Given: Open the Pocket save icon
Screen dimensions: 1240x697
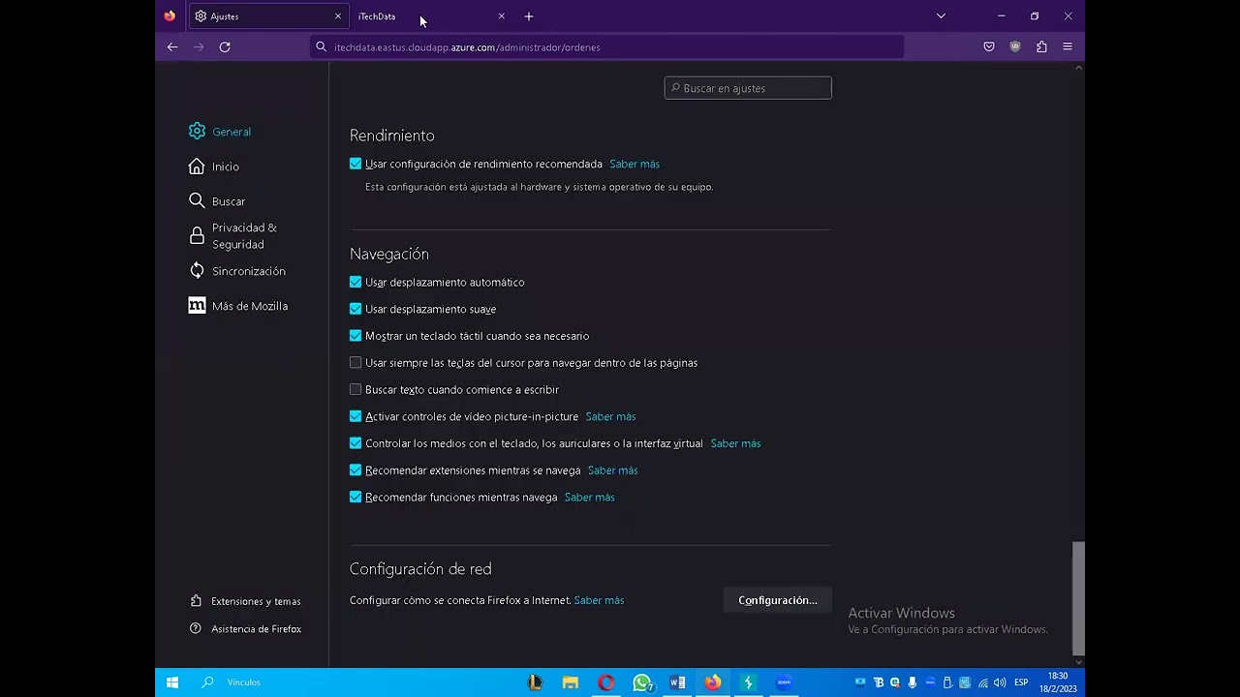Looking at the screenshot, I should coord(989,46).
